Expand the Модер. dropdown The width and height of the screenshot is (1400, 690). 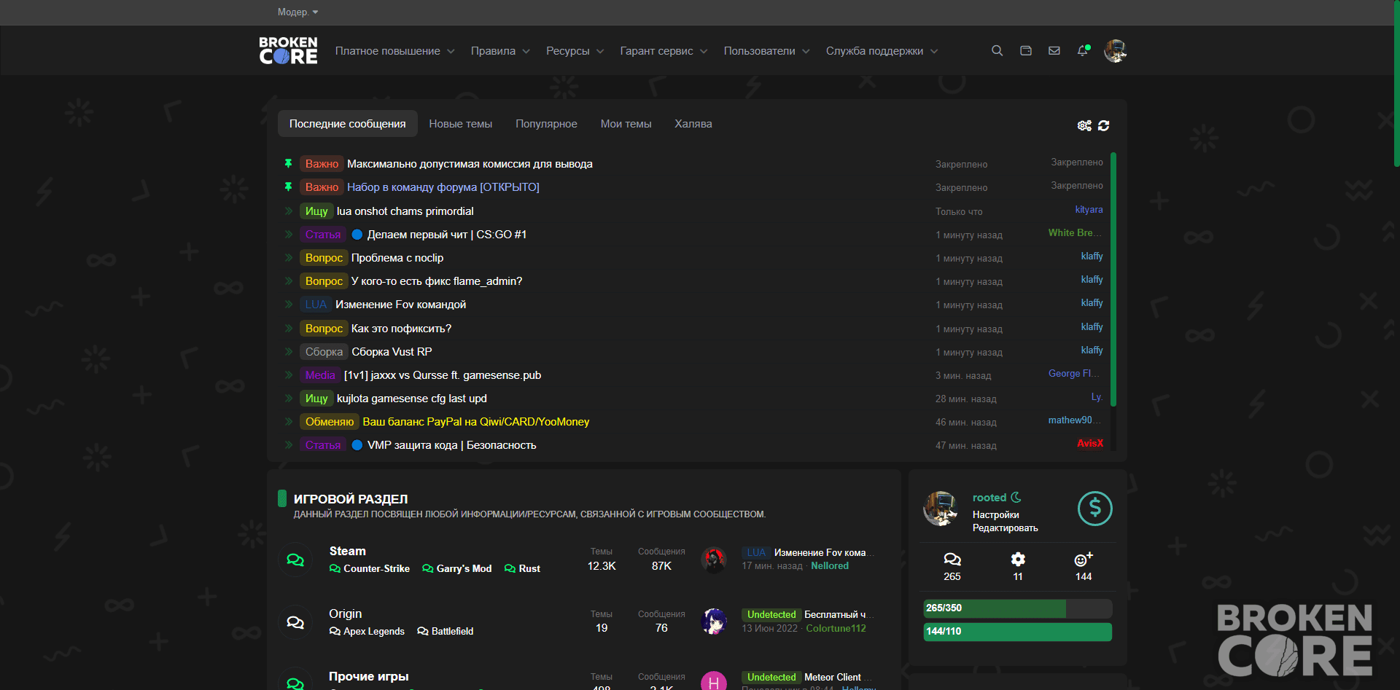pyautogui.click(x=297, y=12)
